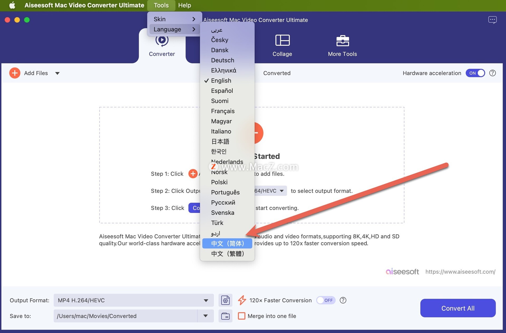Viewport: 506px width, 333px height.
Task: Open output format settings gear icon
Action: [x=225, y=300]
